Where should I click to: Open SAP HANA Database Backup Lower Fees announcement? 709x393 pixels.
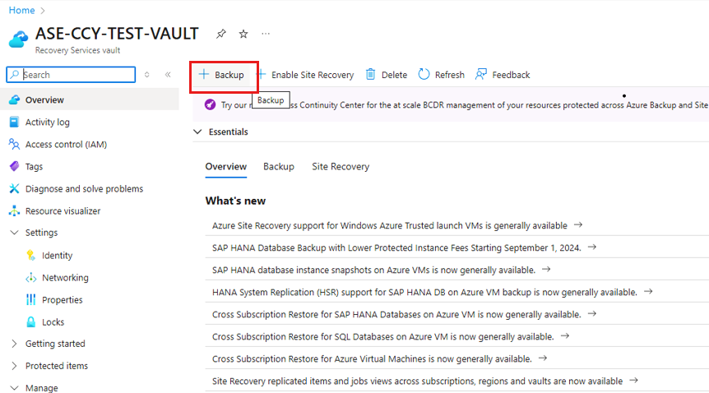396,247
